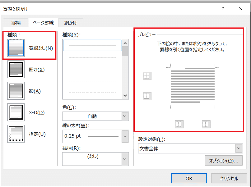Click the 罫線なし(N) label text
This screenshot has height=187, width=251.
pyautogui.click(x=41, y=48)
